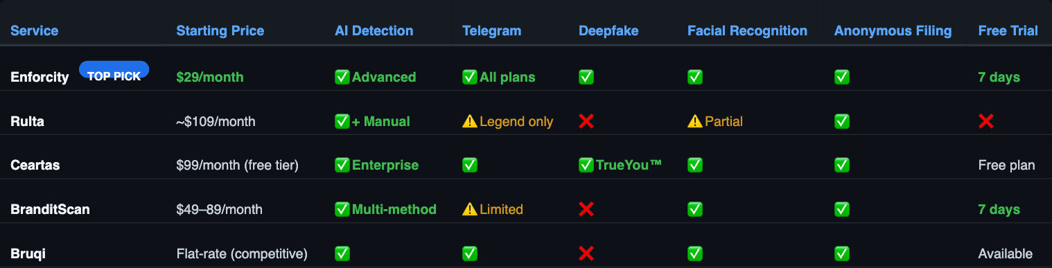Click the red X in Rulta's Deepfake cell
Image resolution: width=1052 pixels, height=268 pixels.
coord(586,121)
